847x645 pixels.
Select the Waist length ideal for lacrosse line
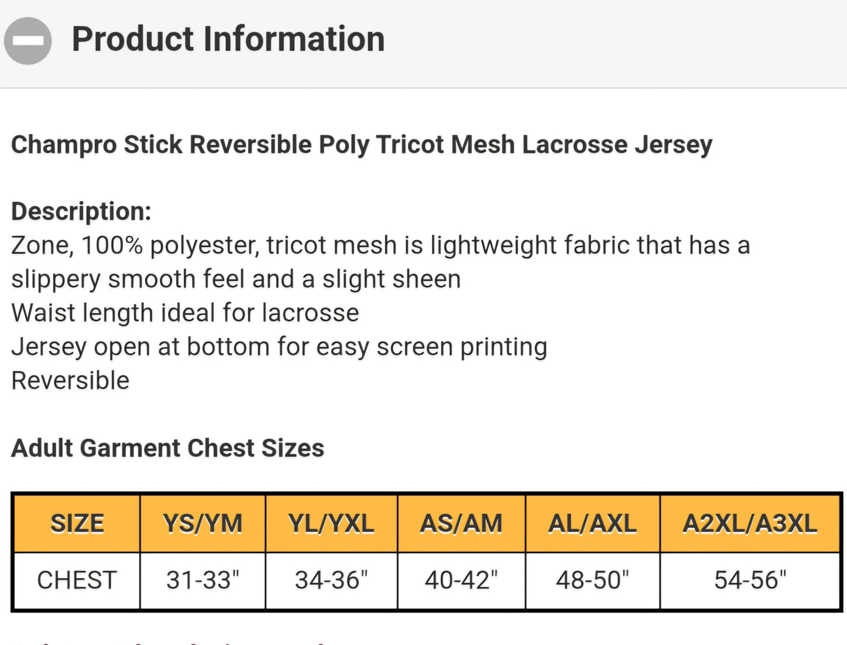[x=185, y=313]
